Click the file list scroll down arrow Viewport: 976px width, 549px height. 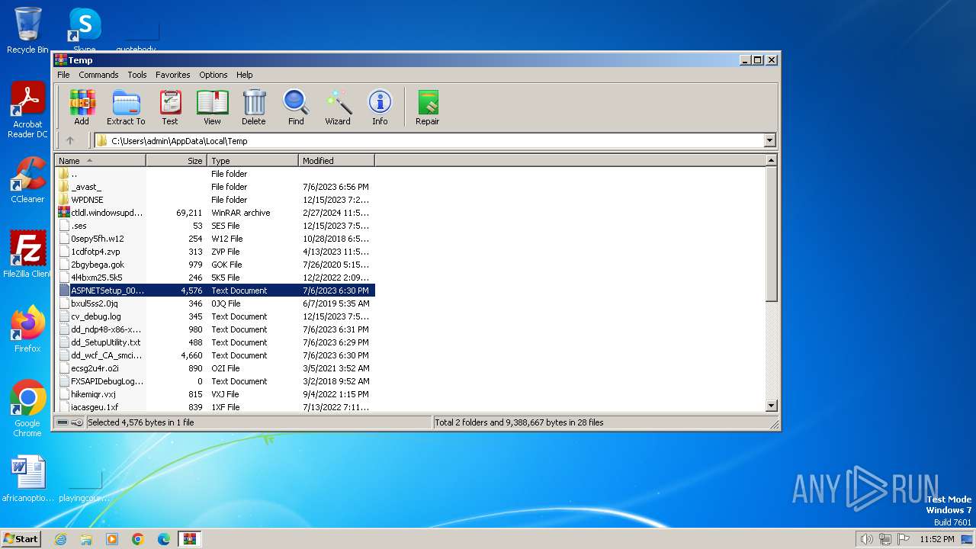771,406
